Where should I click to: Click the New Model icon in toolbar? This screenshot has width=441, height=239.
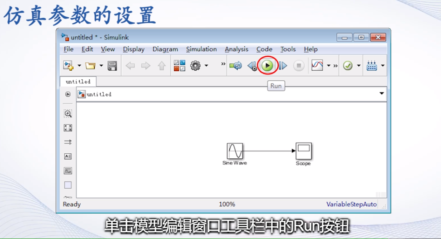pyautogui.click(x=68, y=66)
